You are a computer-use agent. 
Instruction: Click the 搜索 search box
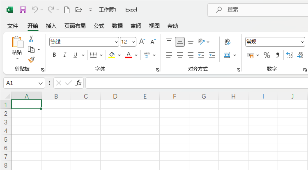pyautogui.click(x=258, y=9)
